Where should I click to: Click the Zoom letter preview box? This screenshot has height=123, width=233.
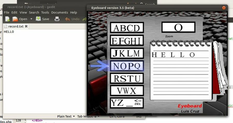point(178,27)
